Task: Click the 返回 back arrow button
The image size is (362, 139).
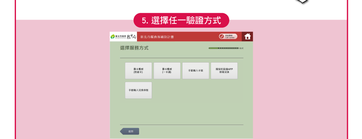Action: [130, 131]
